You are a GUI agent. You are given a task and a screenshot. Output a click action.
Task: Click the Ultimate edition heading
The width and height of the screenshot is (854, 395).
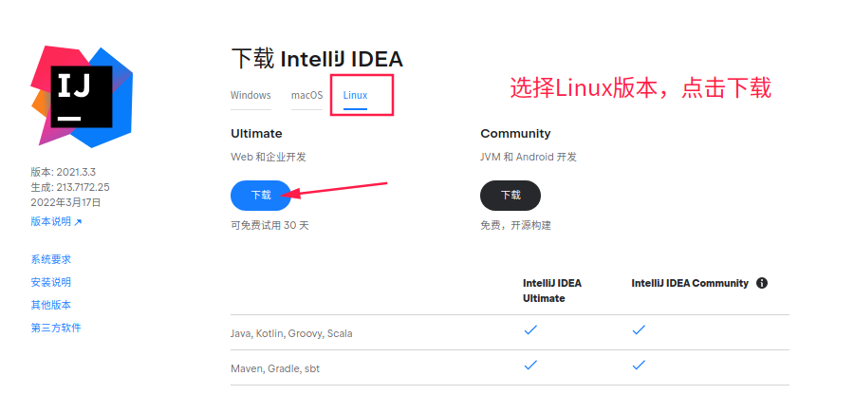pyautogui.click(x=256, y=134)
